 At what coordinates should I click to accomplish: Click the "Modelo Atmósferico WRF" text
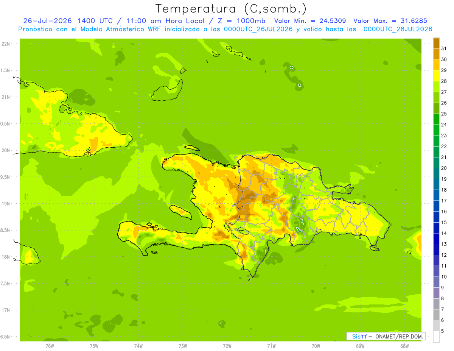[x=119, y=29]
